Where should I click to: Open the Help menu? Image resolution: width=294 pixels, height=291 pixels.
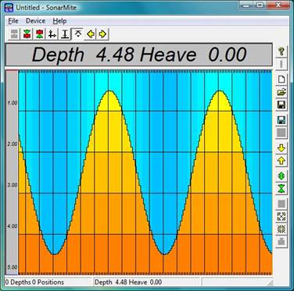point(59,21)
